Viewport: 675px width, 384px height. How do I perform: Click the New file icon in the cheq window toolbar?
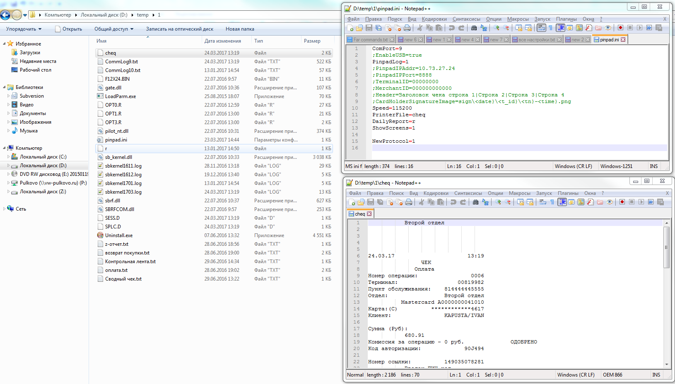coord(352,202)
